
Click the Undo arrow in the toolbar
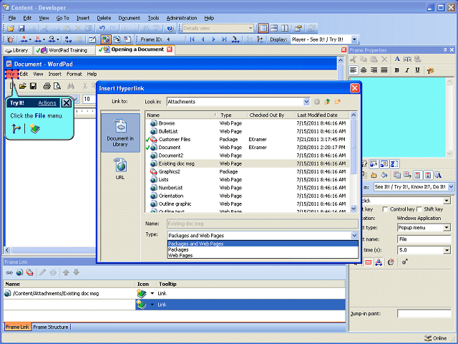click(x=102, y=29)
